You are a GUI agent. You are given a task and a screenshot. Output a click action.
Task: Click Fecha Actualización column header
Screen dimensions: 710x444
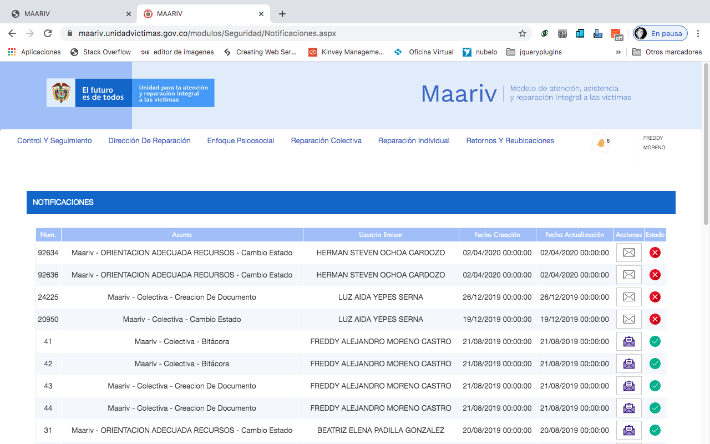pos(575,235)
